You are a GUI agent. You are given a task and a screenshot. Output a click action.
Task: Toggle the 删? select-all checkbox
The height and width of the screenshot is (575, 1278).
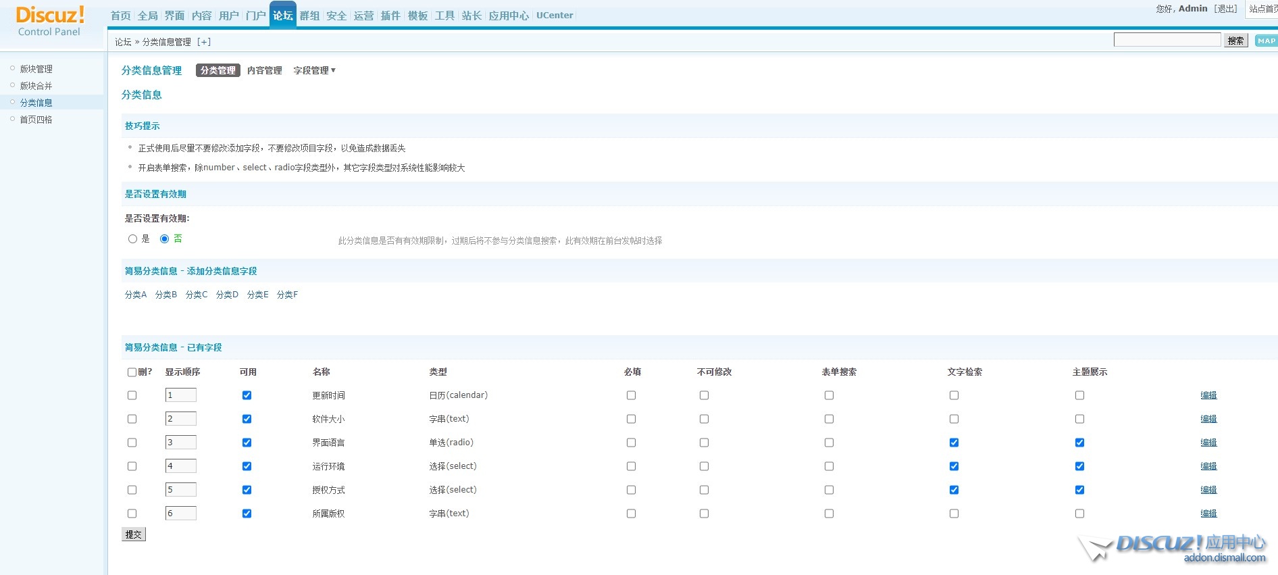(132, 372)
